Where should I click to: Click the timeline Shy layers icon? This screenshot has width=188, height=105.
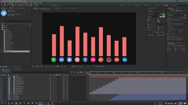(x=78, y=72)
